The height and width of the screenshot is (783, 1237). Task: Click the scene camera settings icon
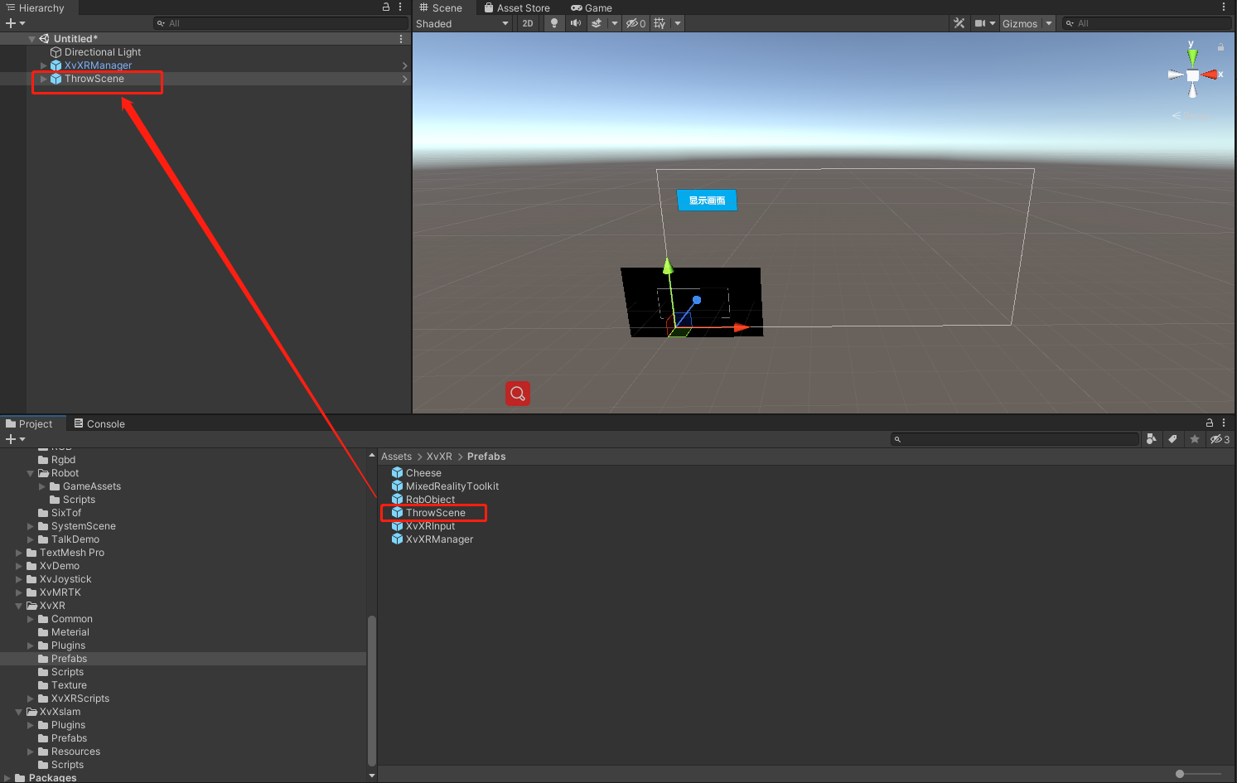point(981,23)
